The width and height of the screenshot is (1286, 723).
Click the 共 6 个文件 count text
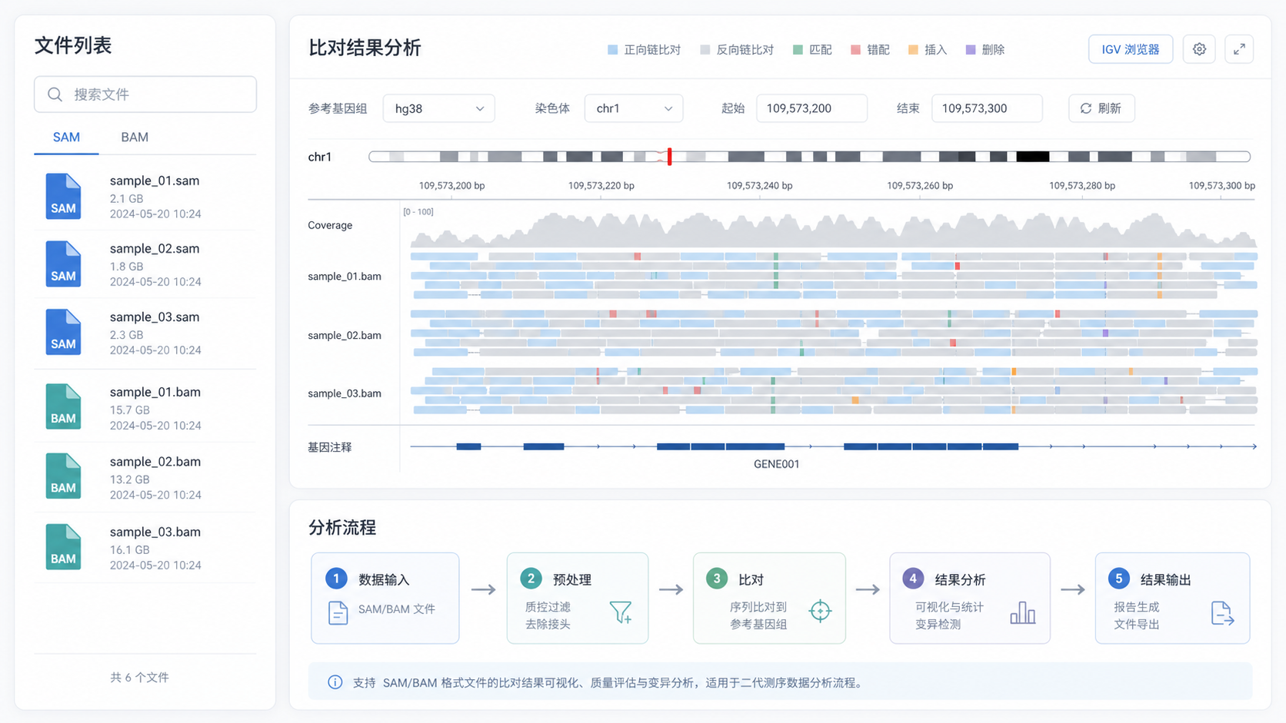click(139, 678)
